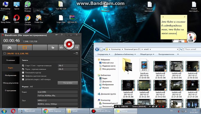Open Sticky Notes desktop shortcut
Screen dimensions: 201x114
(5, 19)
